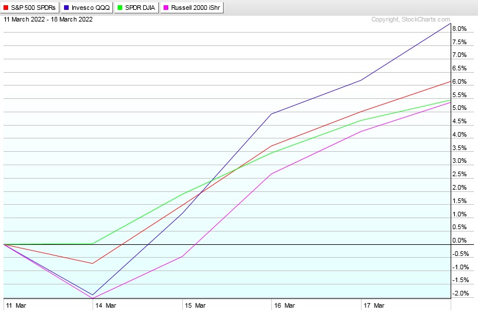The width and height of the screenshot is (478, 317).
Task: Click the '8.0%' y-axis label
Action: coord(459,29)
